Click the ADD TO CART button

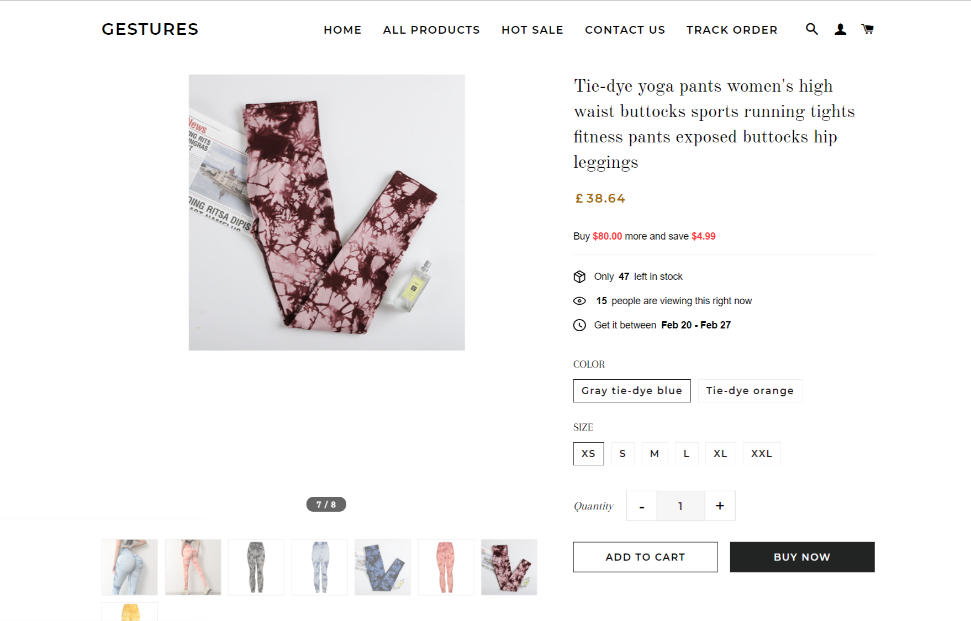[x=645, y=557]
